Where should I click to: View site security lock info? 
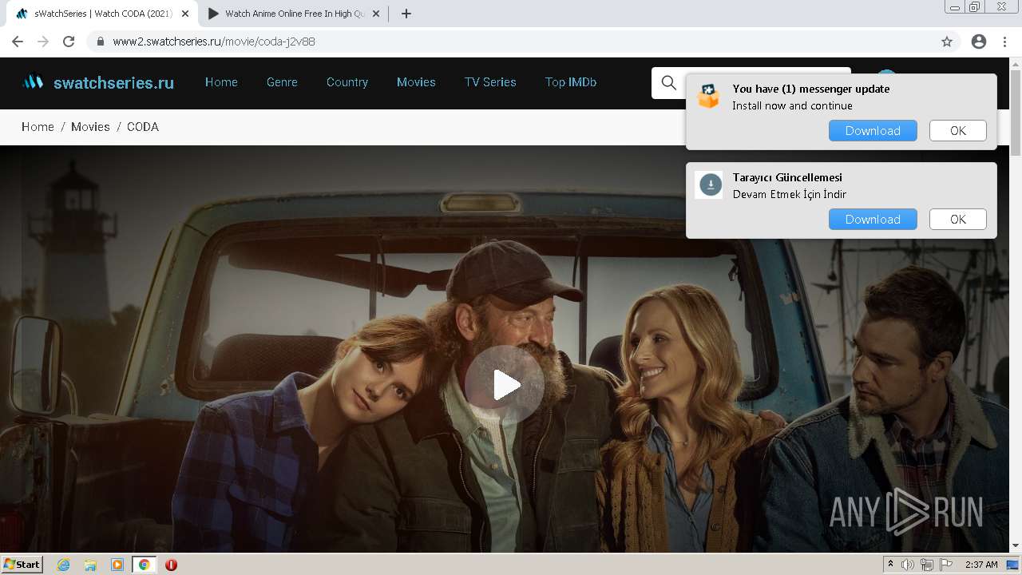tap(100, 42)
